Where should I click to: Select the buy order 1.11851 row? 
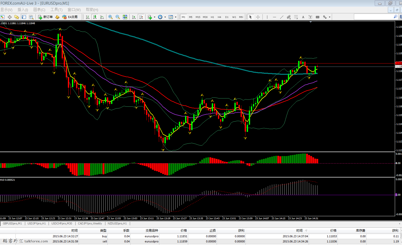[201, 236]
